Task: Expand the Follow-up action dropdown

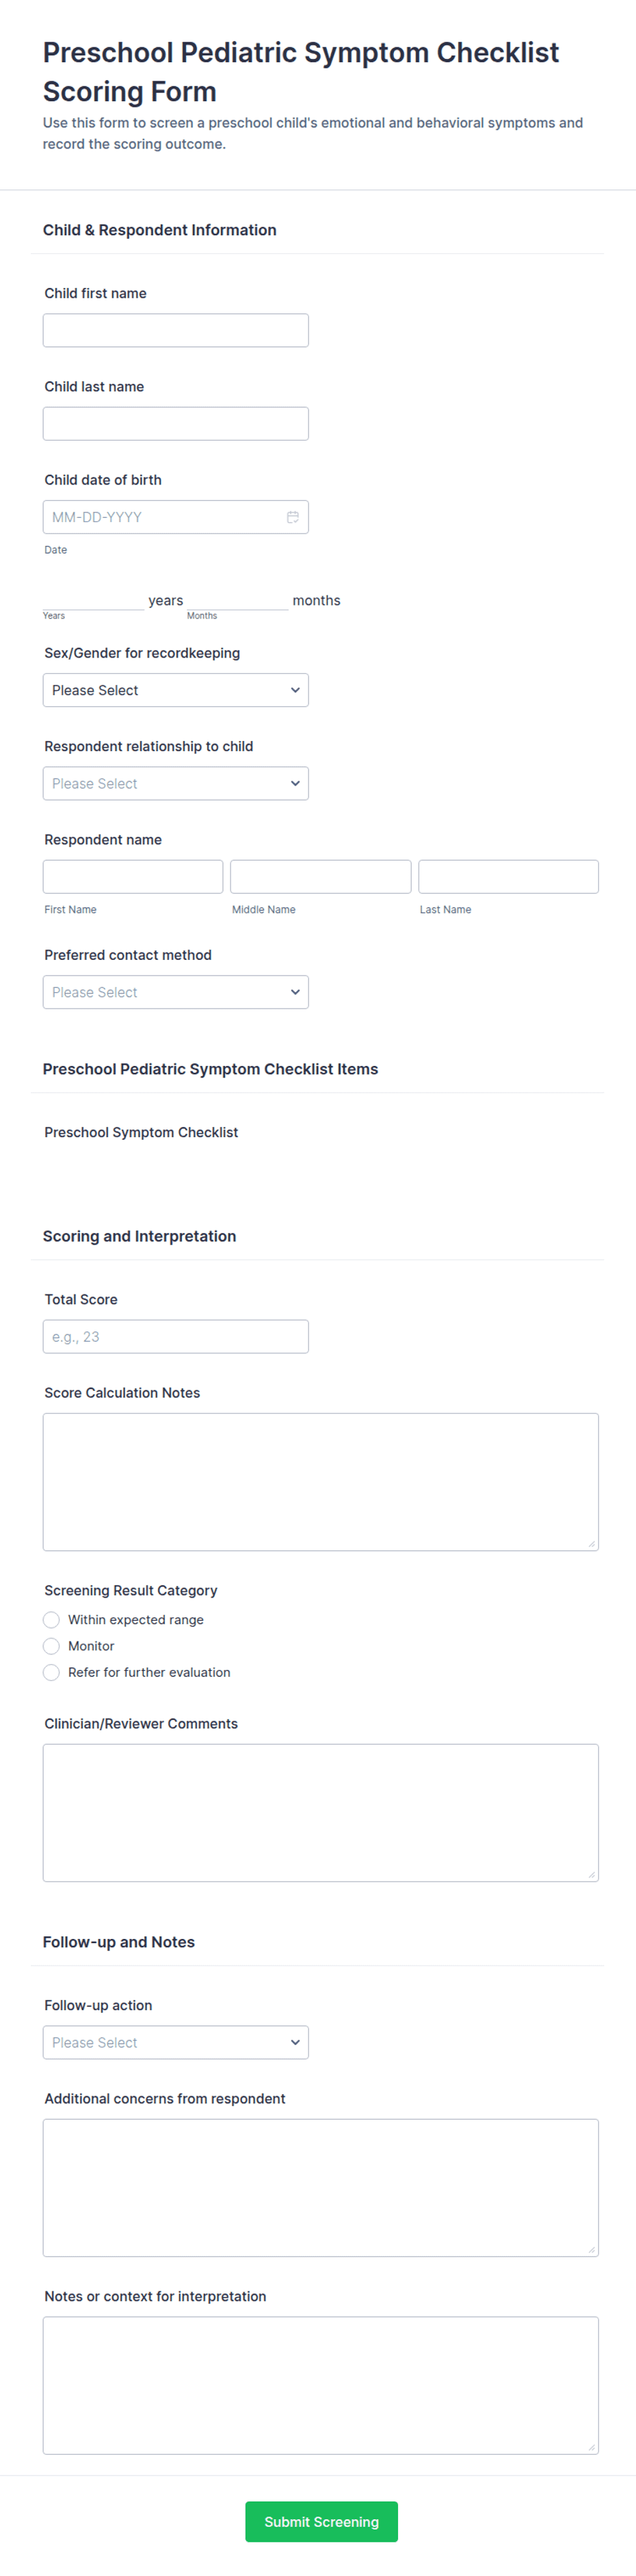Action: coord(176,2042)
